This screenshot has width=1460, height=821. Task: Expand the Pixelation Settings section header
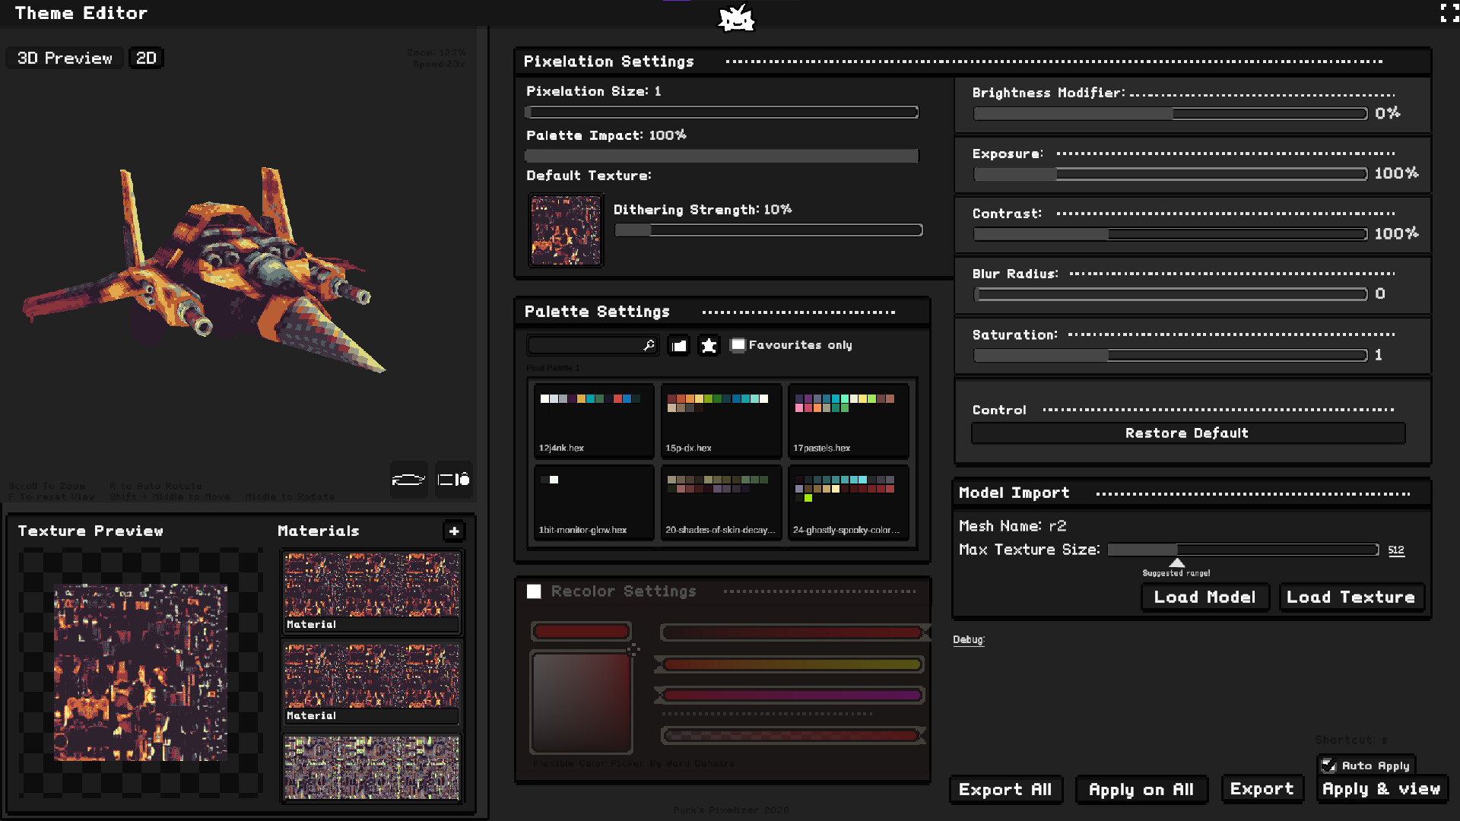608,62
